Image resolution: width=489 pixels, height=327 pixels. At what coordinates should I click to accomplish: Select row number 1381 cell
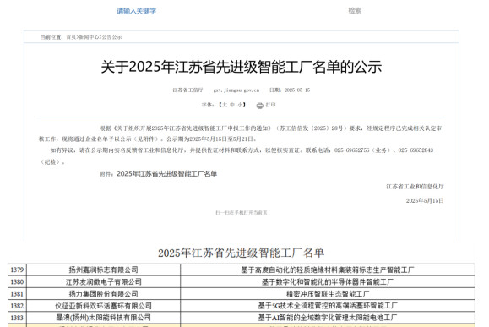(x=17, y=293)
